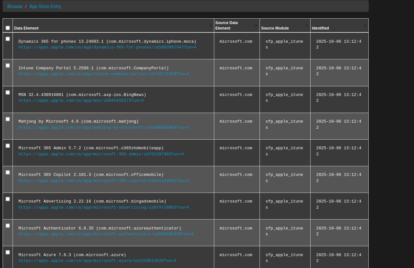
Task: Check the Dynamics 365 for phones row
Action: click(x=8, y=39)
